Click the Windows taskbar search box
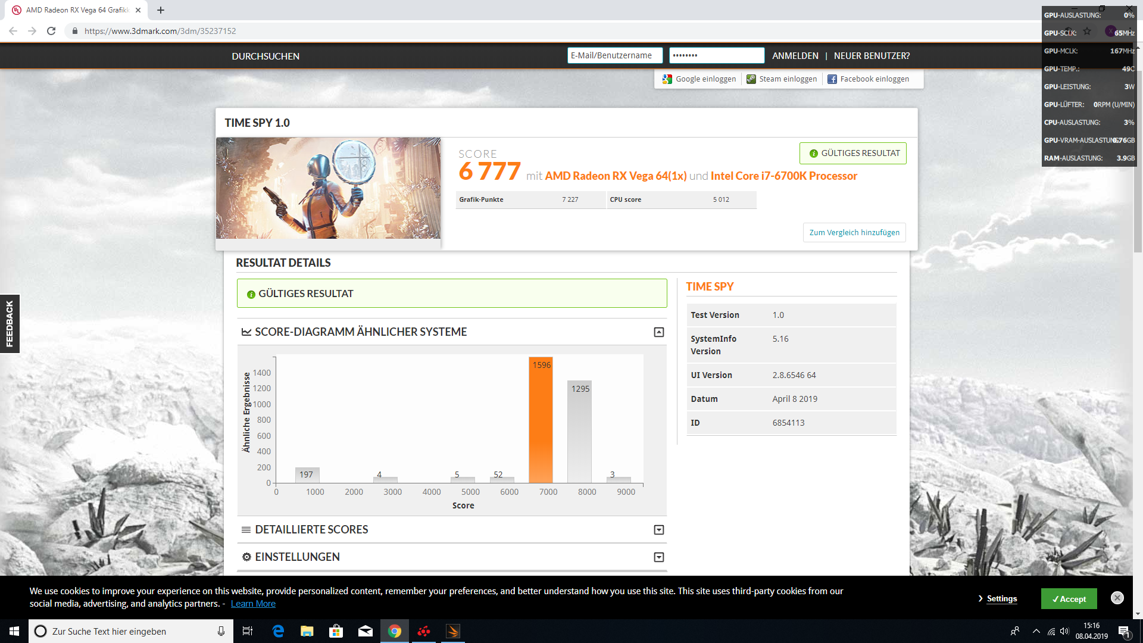Image resolution: width=1143 pixels, height=643 pixels. (131, 631)
